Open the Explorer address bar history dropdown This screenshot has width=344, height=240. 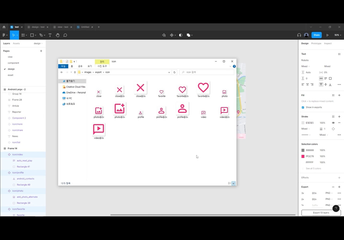pyautogui.click(x=169, y=72)
